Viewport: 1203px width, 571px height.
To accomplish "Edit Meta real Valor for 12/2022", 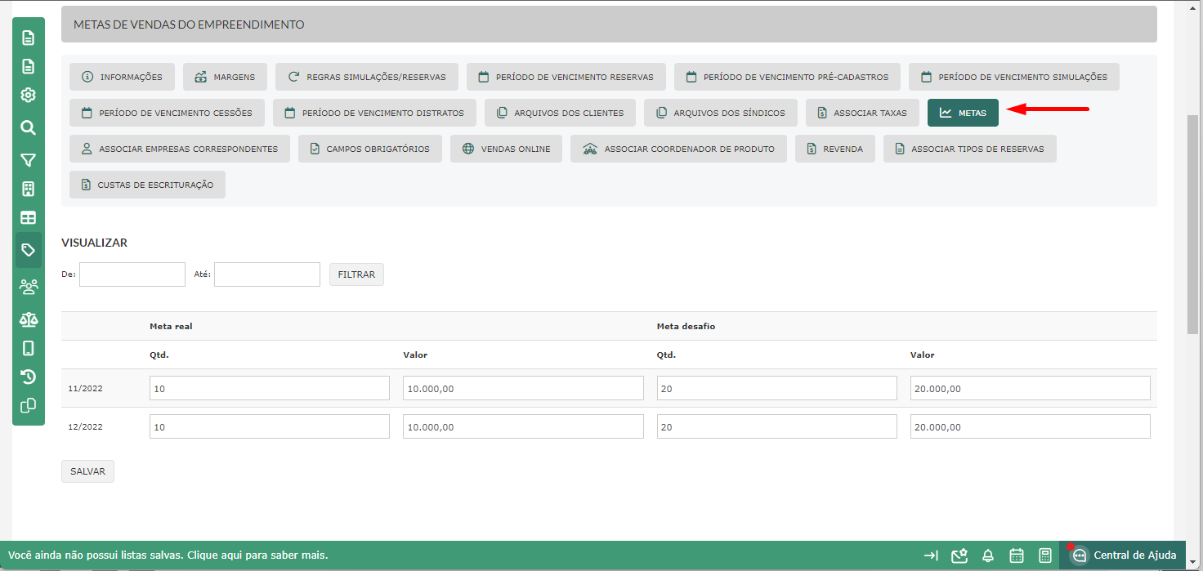I will pos(523,426).
